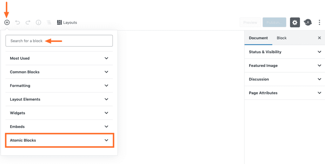
Task: Select the Document tab
Action: (x=258, y=38)
